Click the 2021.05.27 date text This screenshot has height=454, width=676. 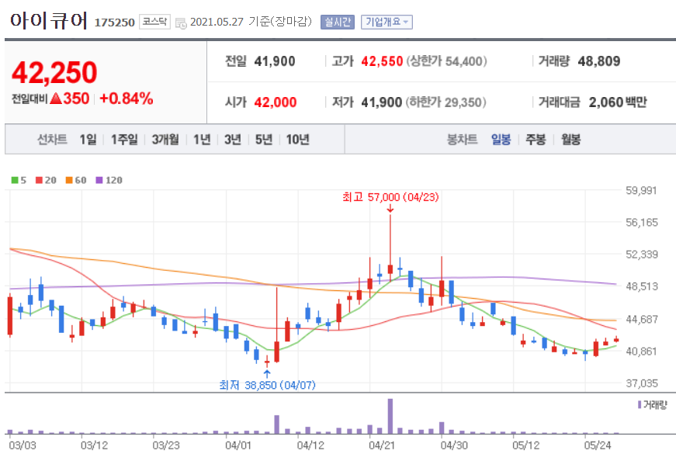tap(217, 22)
